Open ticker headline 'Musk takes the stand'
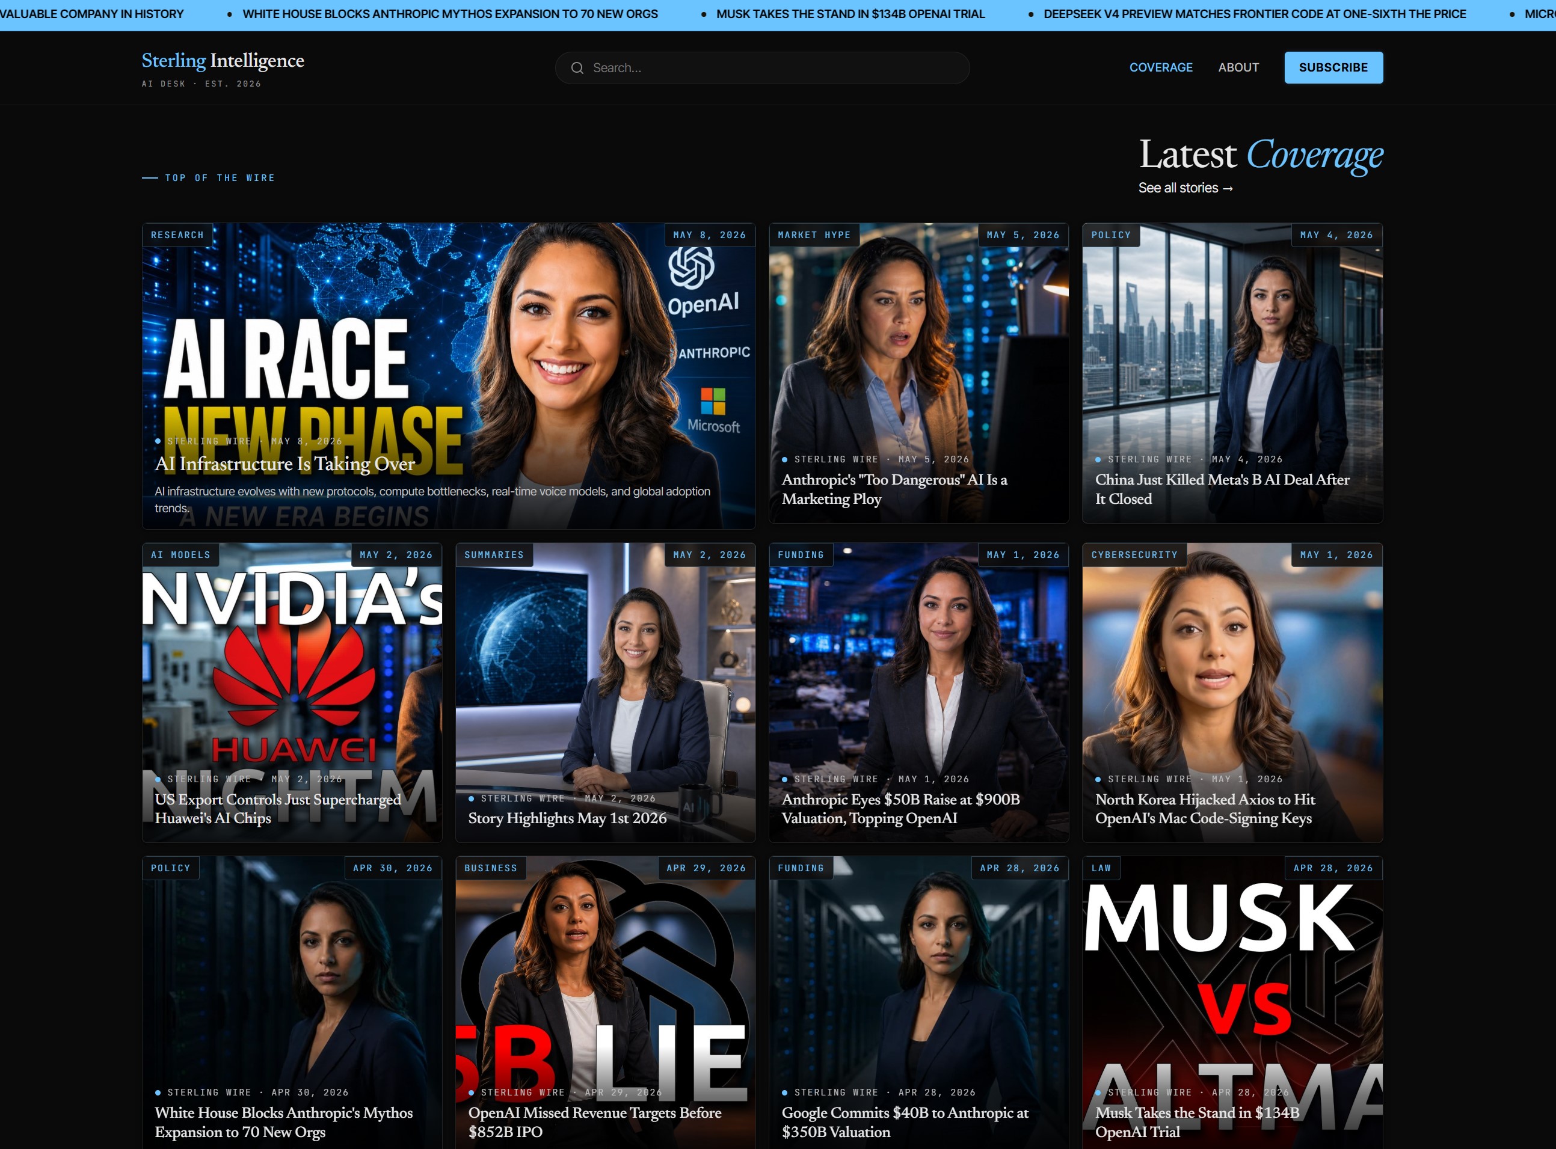This screenshot has height=1149, width=1556. tap(850, 14)
